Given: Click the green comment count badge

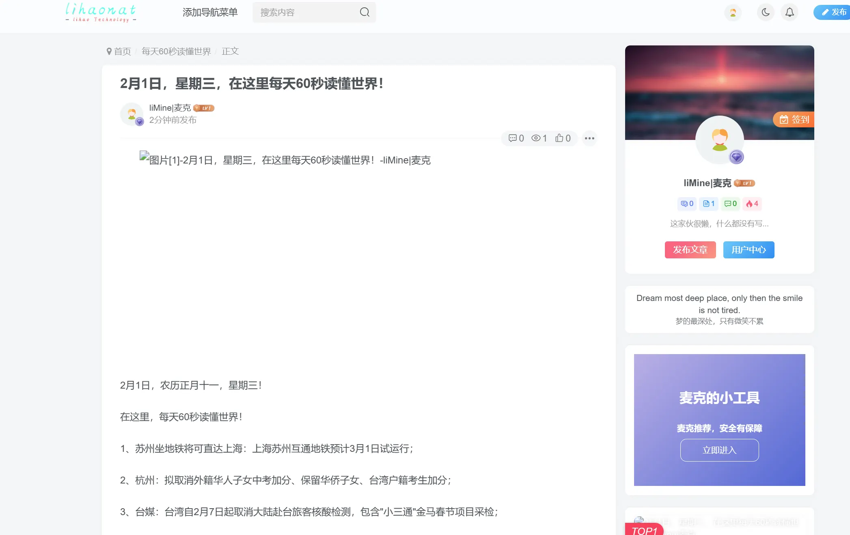Looking at the screenshot, I should click(731, 204).
